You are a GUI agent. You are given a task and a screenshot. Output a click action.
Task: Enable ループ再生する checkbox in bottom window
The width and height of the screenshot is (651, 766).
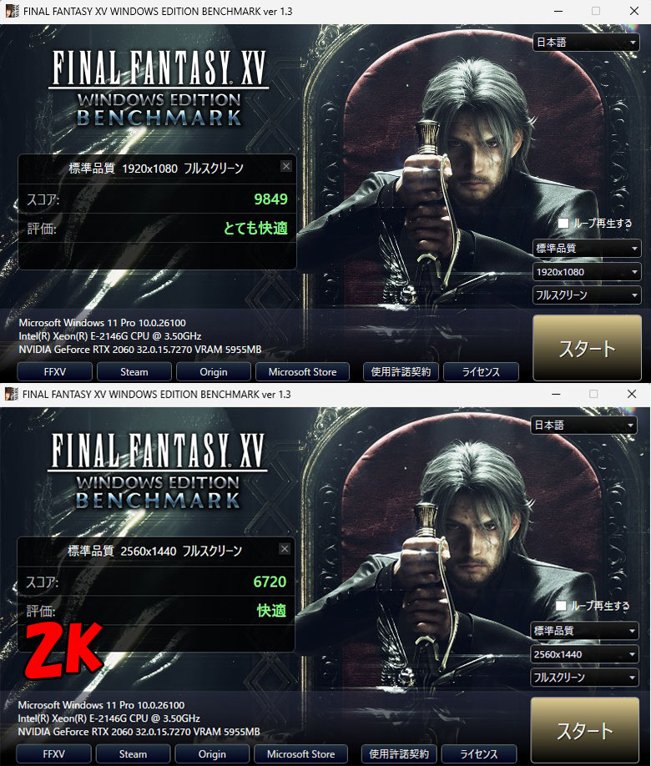coord(562,606)
